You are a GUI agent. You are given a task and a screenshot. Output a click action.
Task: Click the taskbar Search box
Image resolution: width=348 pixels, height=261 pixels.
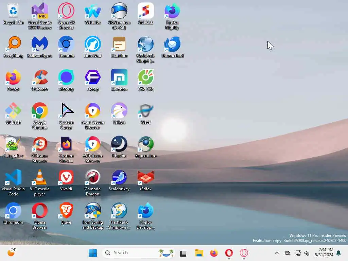(x=139, y=253)
